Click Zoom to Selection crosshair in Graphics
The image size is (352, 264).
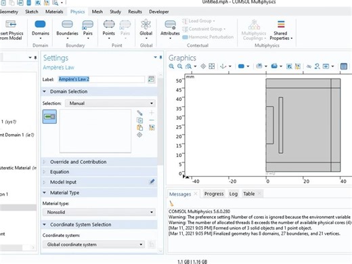[203, 66]
